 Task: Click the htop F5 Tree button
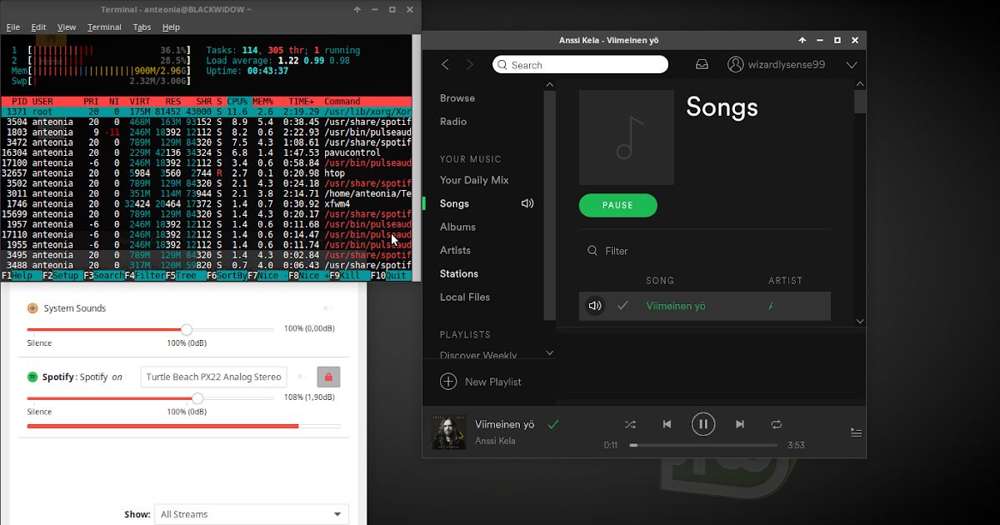click(184, 275)
